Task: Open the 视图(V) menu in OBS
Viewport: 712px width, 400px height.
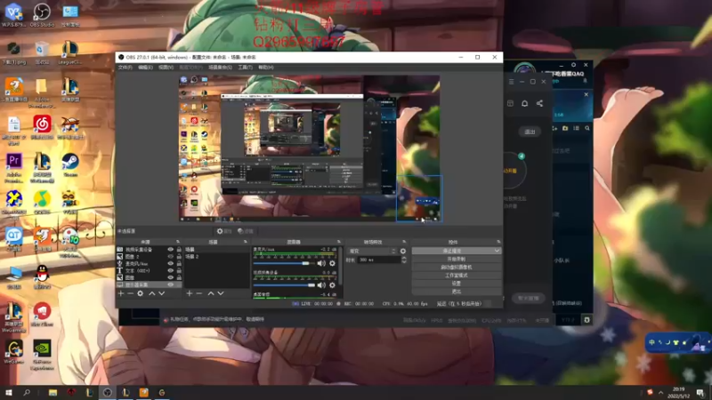Action: [166, 68]
